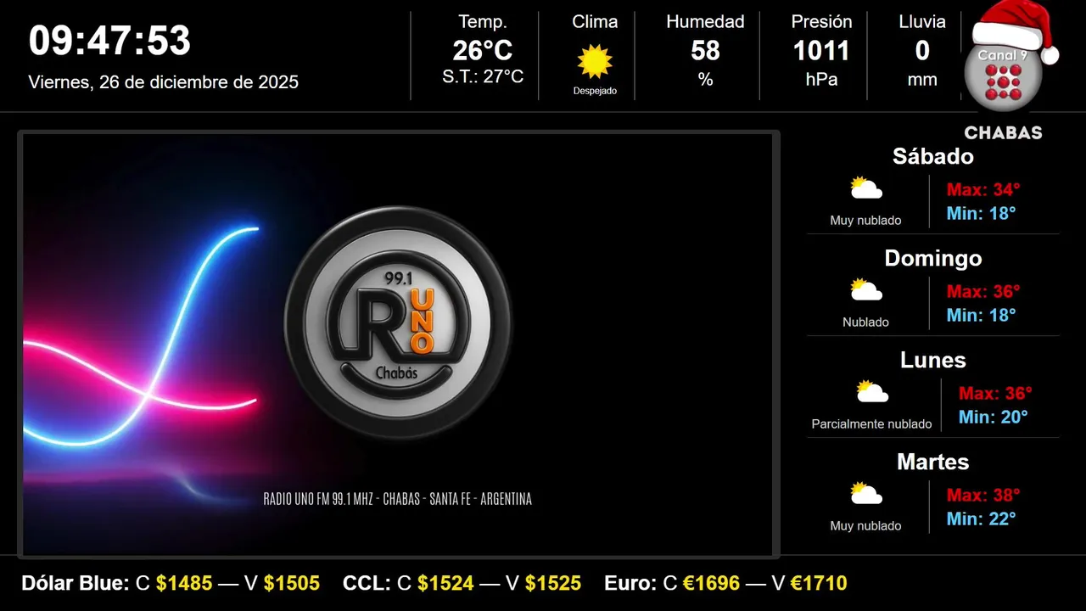Screen dimensions: 1086x611
Task: Click the Presión header label
Action: (821, 22)
